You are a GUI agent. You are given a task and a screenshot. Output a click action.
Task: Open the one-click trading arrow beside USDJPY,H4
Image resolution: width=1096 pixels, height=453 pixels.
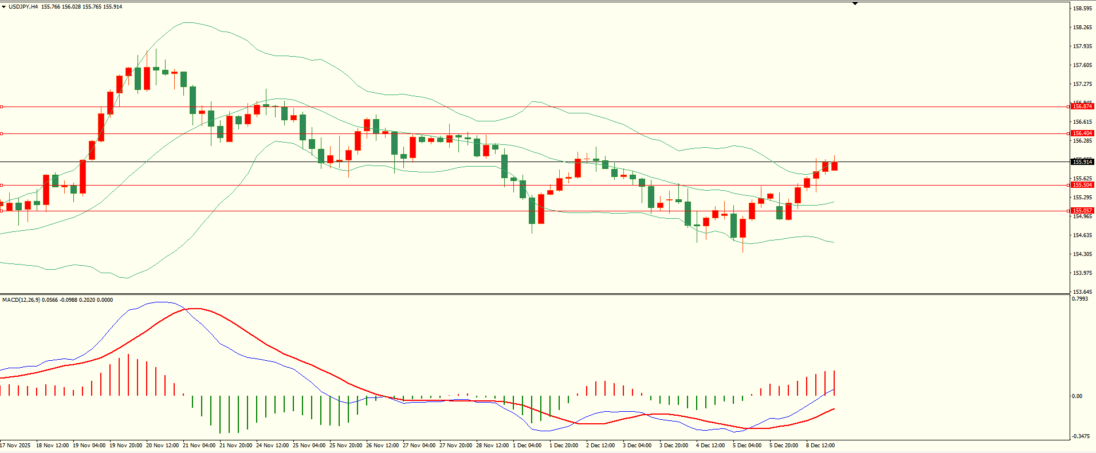(4, 7)
